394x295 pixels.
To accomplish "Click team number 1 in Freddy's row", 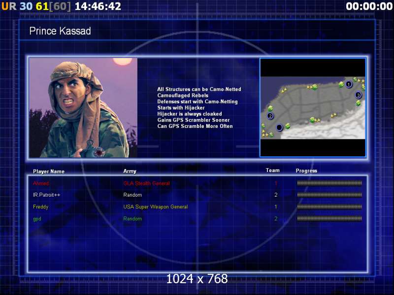I will tap(276, 206).
